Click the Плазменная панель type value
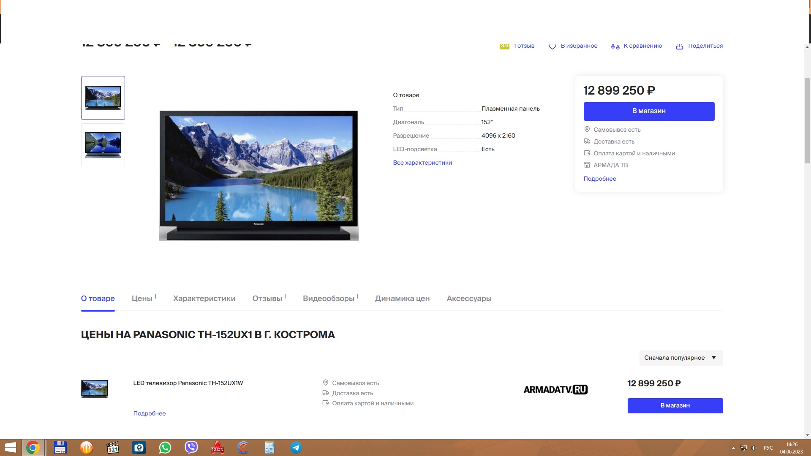This screenshot has height=456, width=811. pyautogui.click(x=511, y=109)
